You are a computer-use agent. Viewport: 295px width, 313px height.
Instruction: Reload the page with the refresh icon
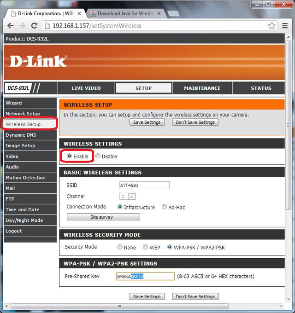tap(35, 26)
